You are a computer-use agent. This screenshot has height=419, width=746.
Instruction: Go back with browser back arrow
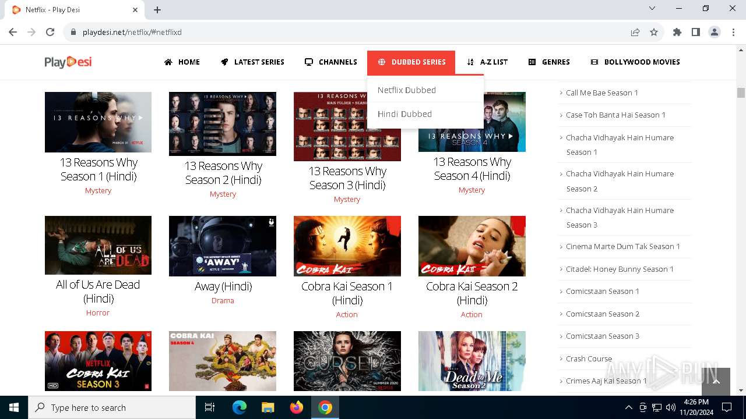(13, 32)
